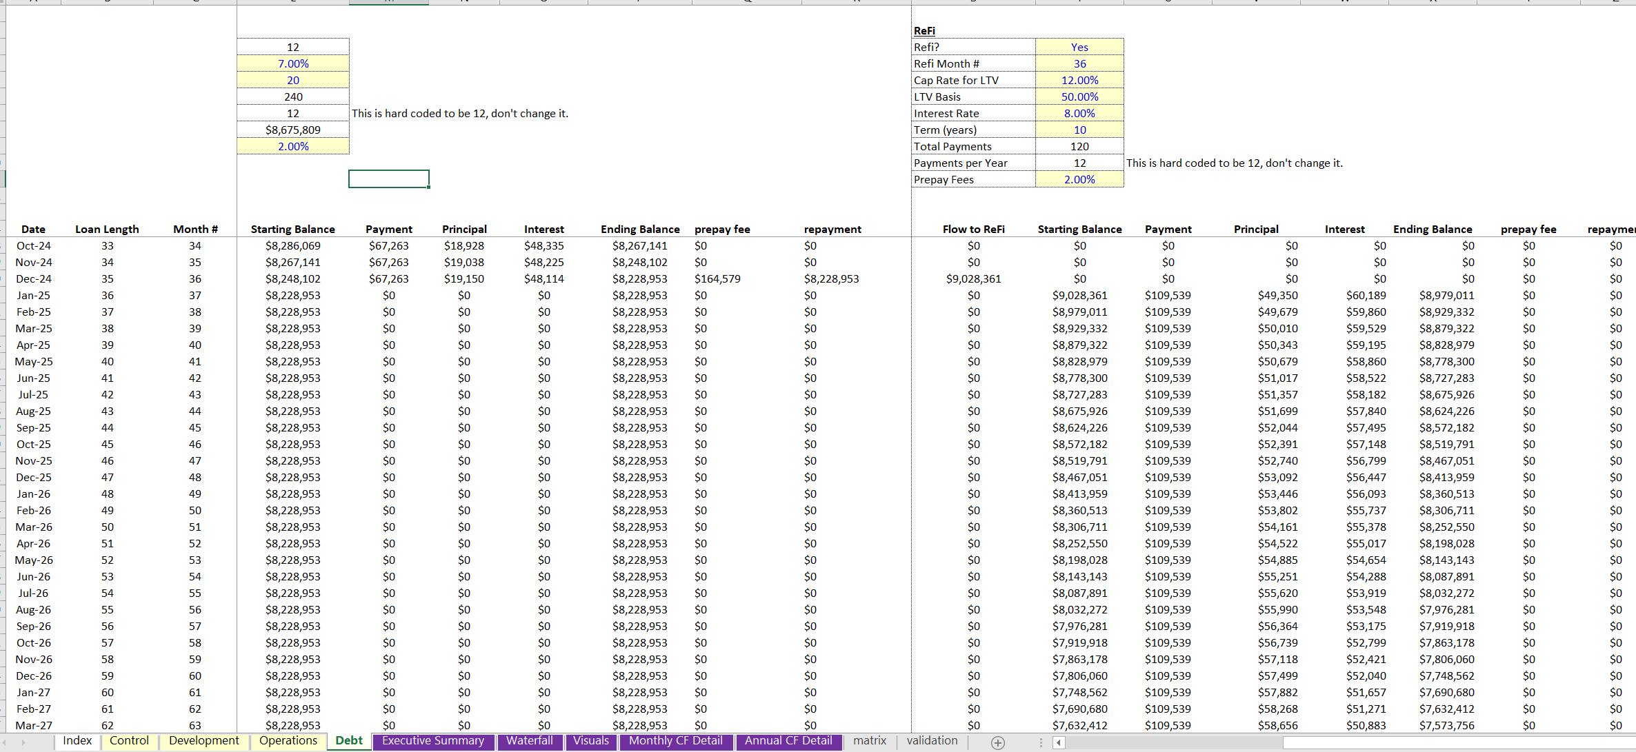Select the $48,335 interest cell
1636x752 pixels.
(x=544, y=245)
